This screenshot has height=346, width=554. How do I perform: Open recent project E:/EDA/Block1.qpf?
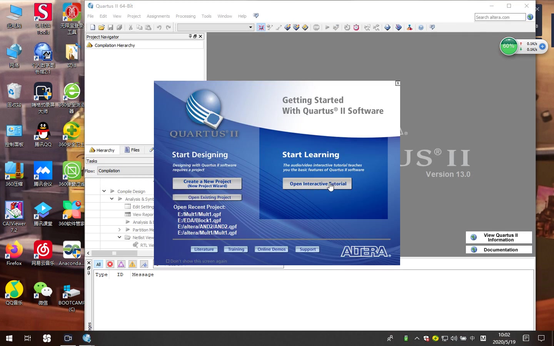click(x=199, y=220)
